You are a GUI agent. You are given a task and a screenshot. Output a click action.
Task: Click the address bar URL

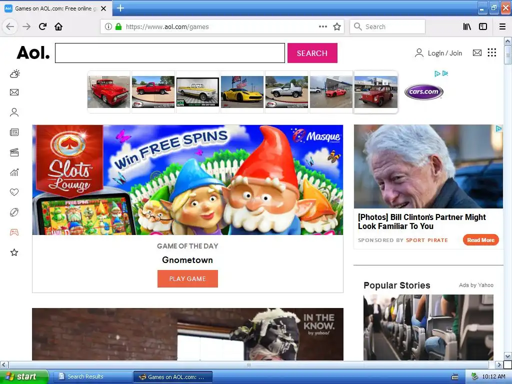(167, 26)
